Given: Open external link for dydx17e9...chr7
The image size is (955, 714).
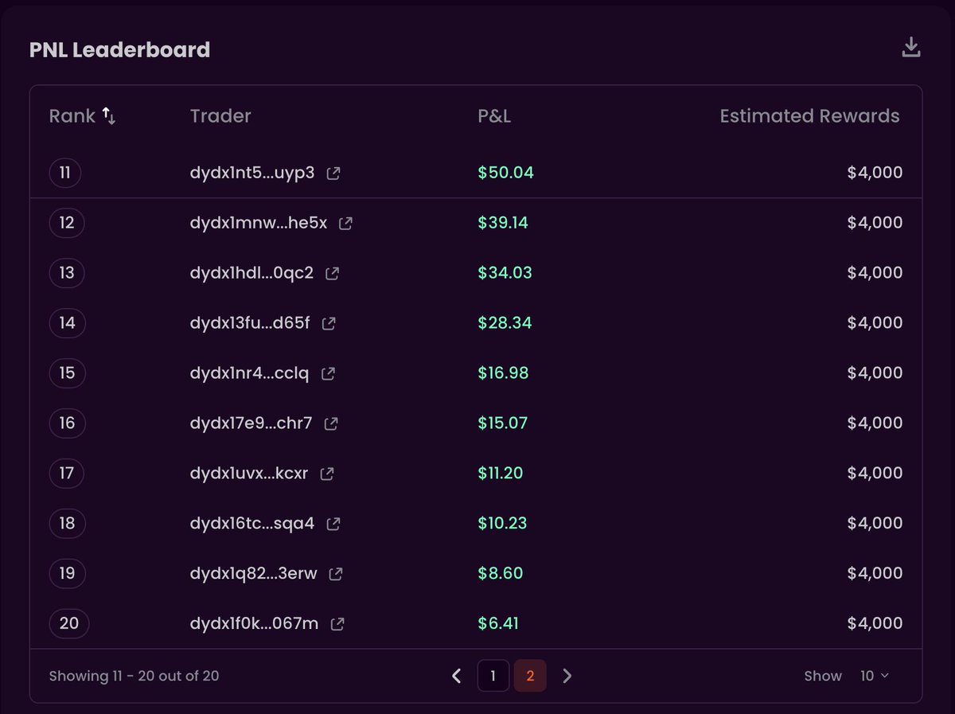Looking at the screenshot, I should tap(330, 423).
